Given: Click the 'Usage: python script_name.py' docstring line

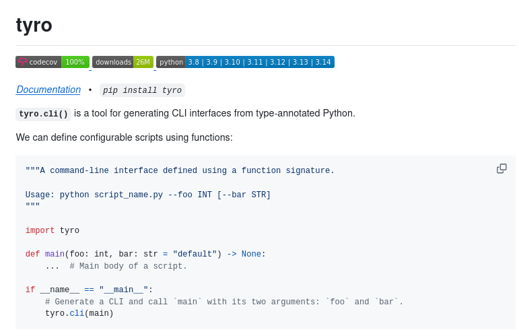Looking at the screenshot, I should click(148, 195).
